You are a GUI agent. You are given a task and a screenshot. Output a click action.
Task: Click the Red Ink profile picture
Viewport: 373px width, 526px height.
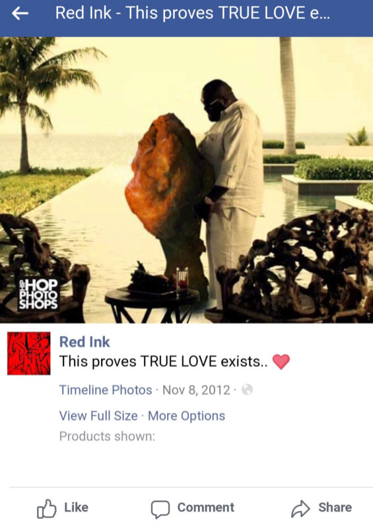[29, 354]
